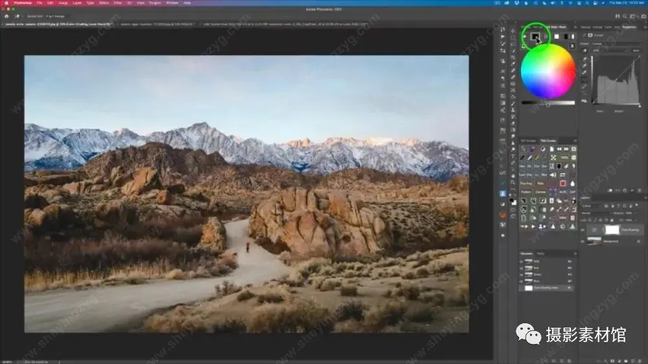Toggle adjustment visibility eye below the Properties panel
The height and width of the screenshot is (364, 648).
632,191
